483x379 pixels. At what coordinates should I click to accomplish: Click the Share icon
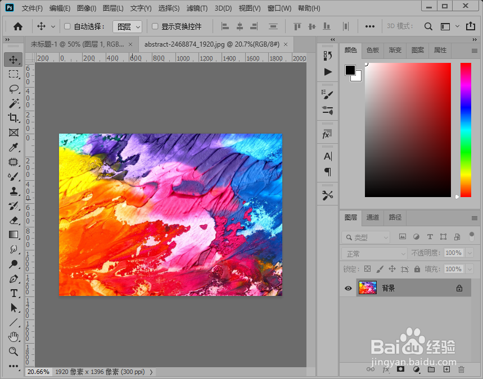pyautogui.click(x=471, y=26)
